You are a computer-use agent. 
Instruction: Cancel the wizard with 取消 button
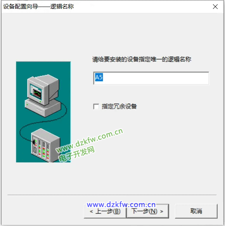196,211
